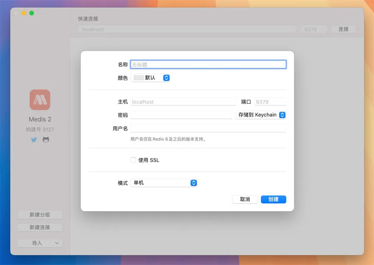Focus the 名称 name input field
This screenshot has width=374, height=265.
tap(208, 64)
